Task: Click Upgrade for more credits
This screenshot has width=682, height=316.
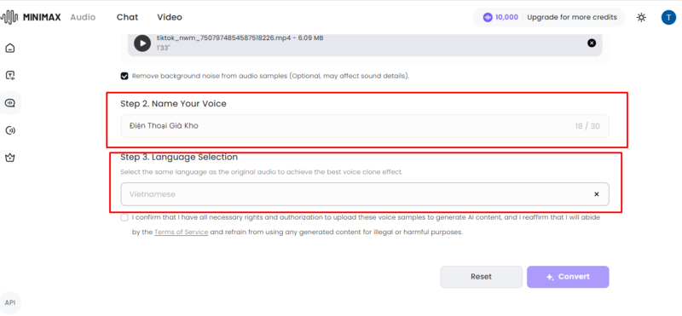Action: [x=572, y=17]
